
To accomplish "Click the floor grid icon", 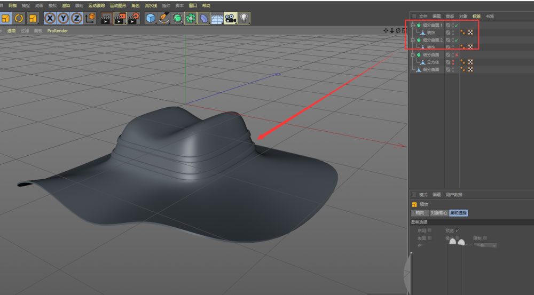I will (217, 18).
